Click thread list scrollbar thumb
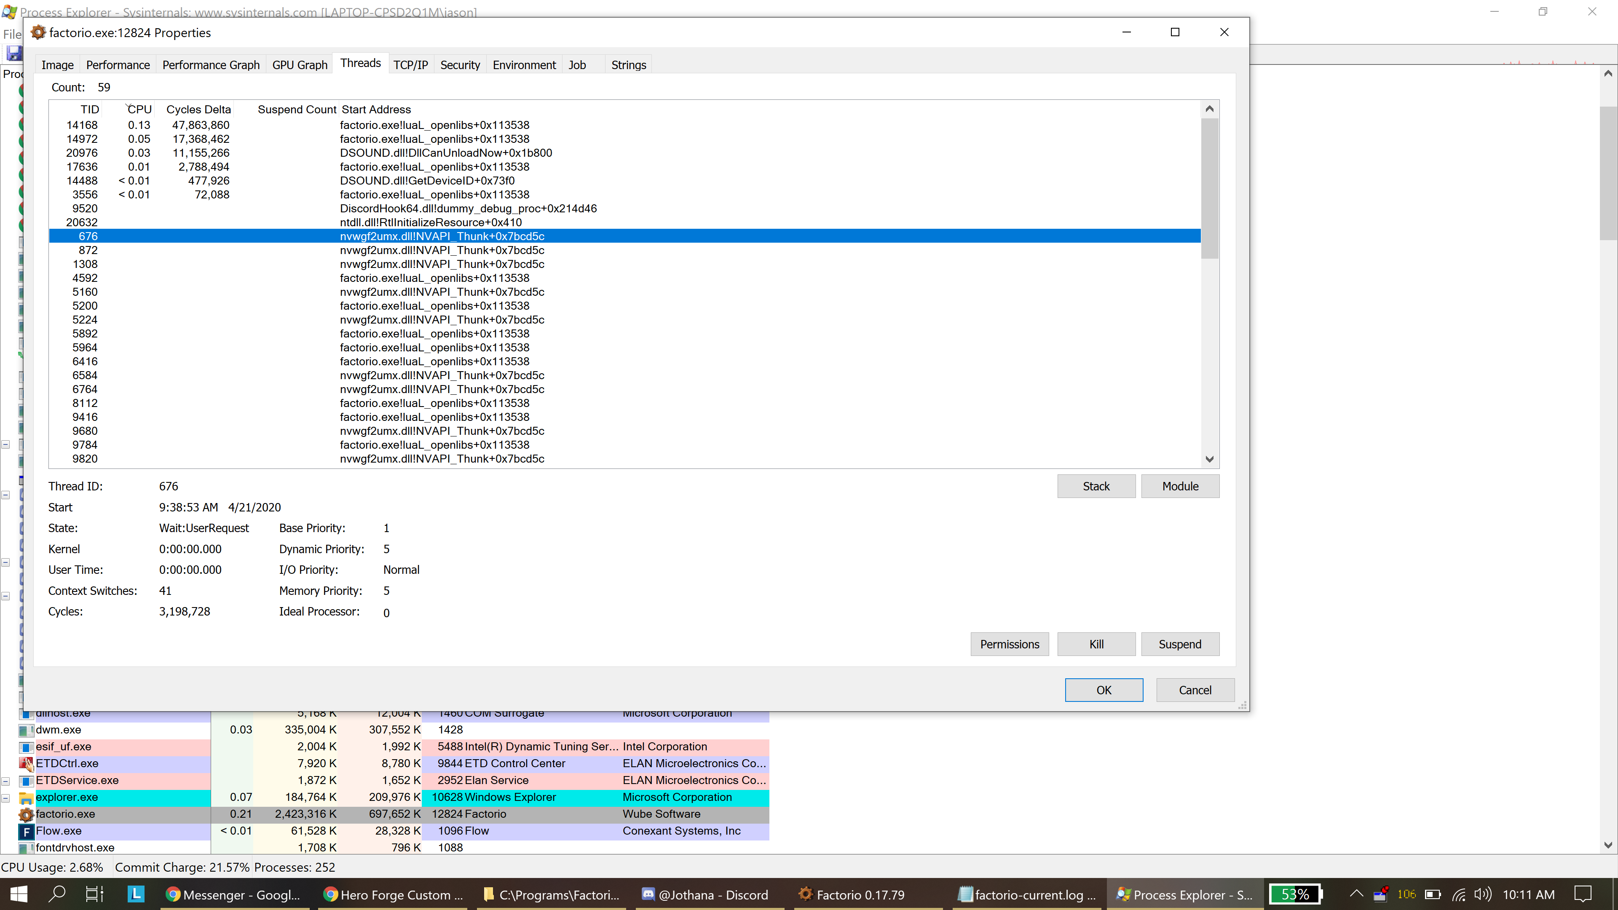This screenshot has height=910, width=1618. coord(1209,188)
